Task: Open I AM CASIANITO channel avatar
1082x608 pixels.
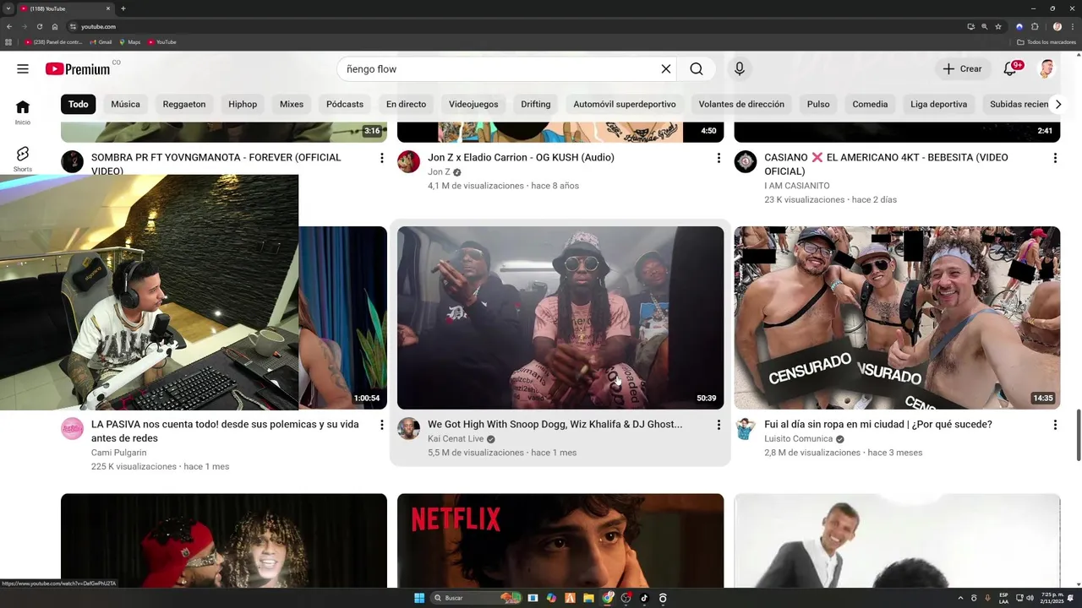Action: (745, 161)
